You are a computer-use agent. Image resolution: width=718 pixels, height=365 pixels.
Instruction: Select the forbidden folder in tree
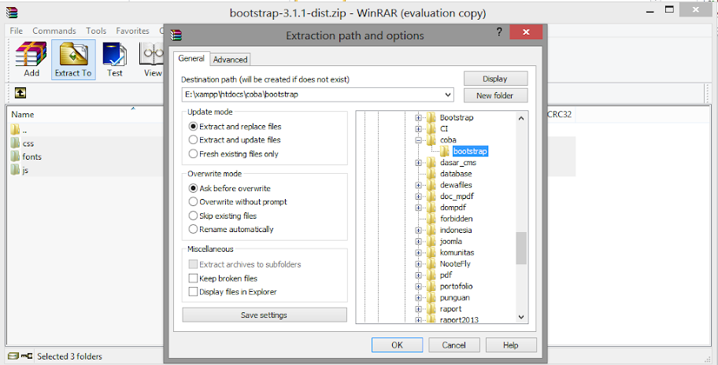pos(456,219)
